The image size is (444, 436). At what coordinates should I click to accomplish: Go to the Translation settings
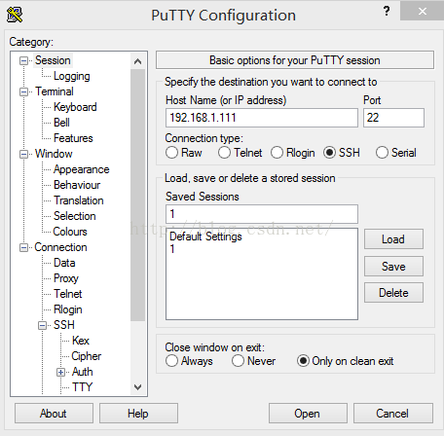(78, 200)
